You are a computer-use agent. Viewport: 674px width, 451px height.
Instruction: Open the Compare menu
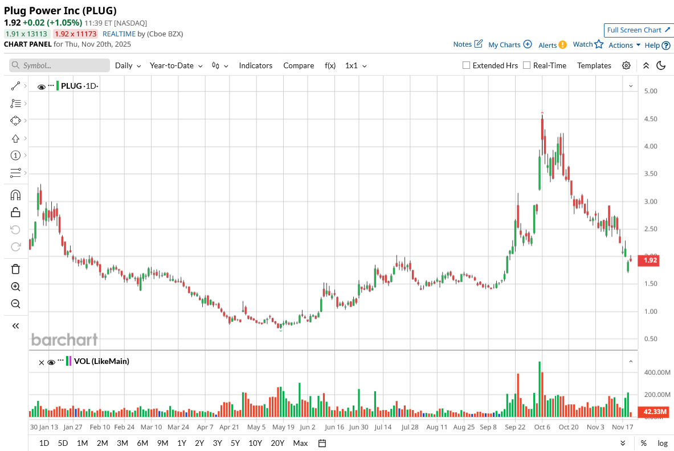point(299,65)
